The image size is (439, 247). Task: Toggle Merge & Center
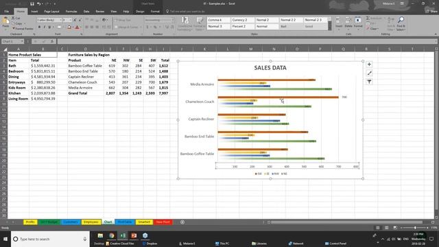[x=126, y=27]
